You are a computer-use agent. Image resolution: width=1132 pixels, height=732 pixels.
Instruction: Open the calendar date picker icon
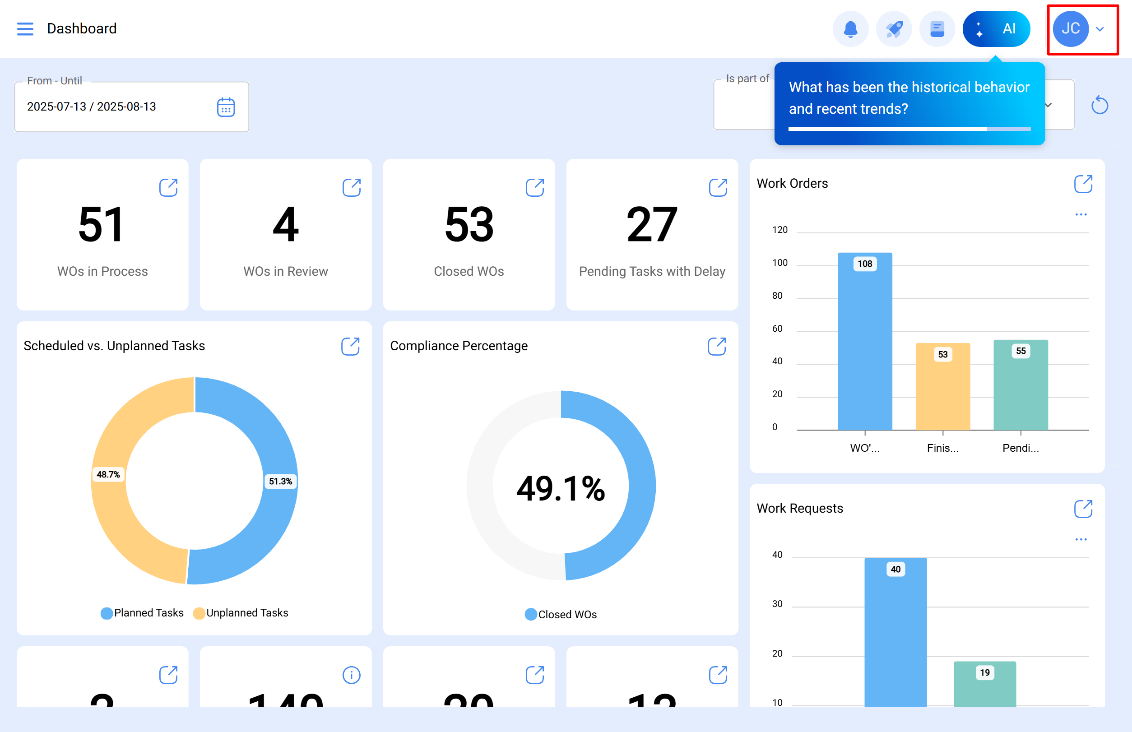coord(226,107)
